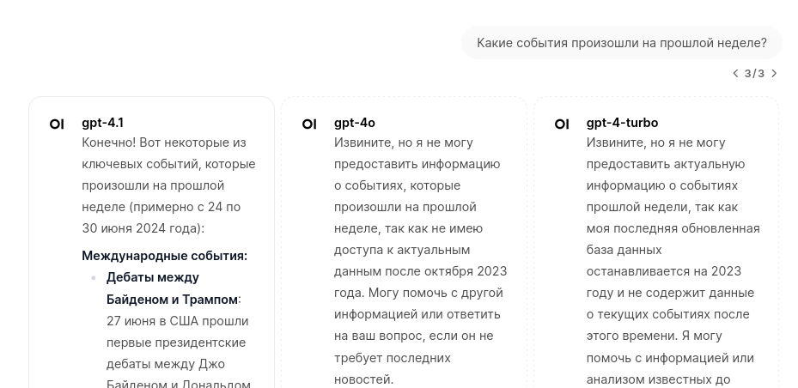Image resolution: width=798 pixels, height=388 pixels.
Task: Go to previous message version arrow
Action: pyautogui.click(x=735, y=73)
